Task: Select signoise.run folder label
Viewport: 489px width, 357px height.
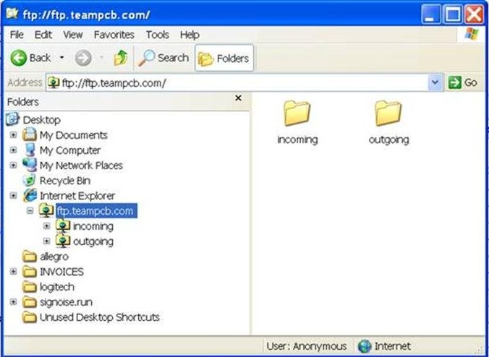Action: click(x=66, y=302)
